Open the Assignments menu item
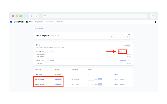The image size is (167, 104). tap(39, 22)
